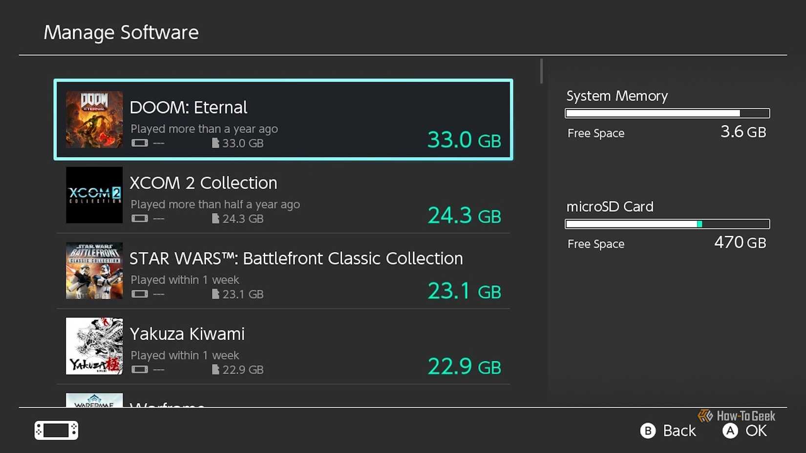Click the Manage Software page heading
Screen dimensions: 806x453
pos(121,32)
